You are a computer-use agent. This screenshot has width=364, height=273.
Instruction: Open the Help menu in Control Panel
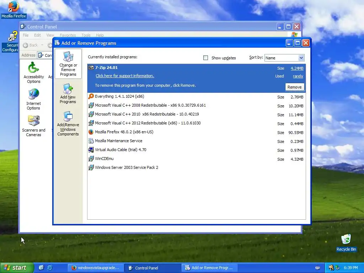point(100,35)
